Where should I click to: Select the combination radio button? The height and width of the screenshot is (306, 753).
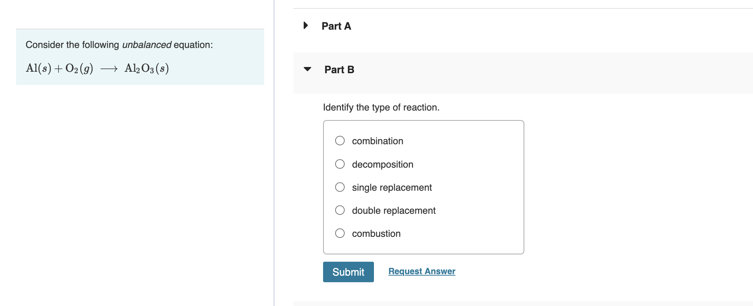tap(340, 141)
